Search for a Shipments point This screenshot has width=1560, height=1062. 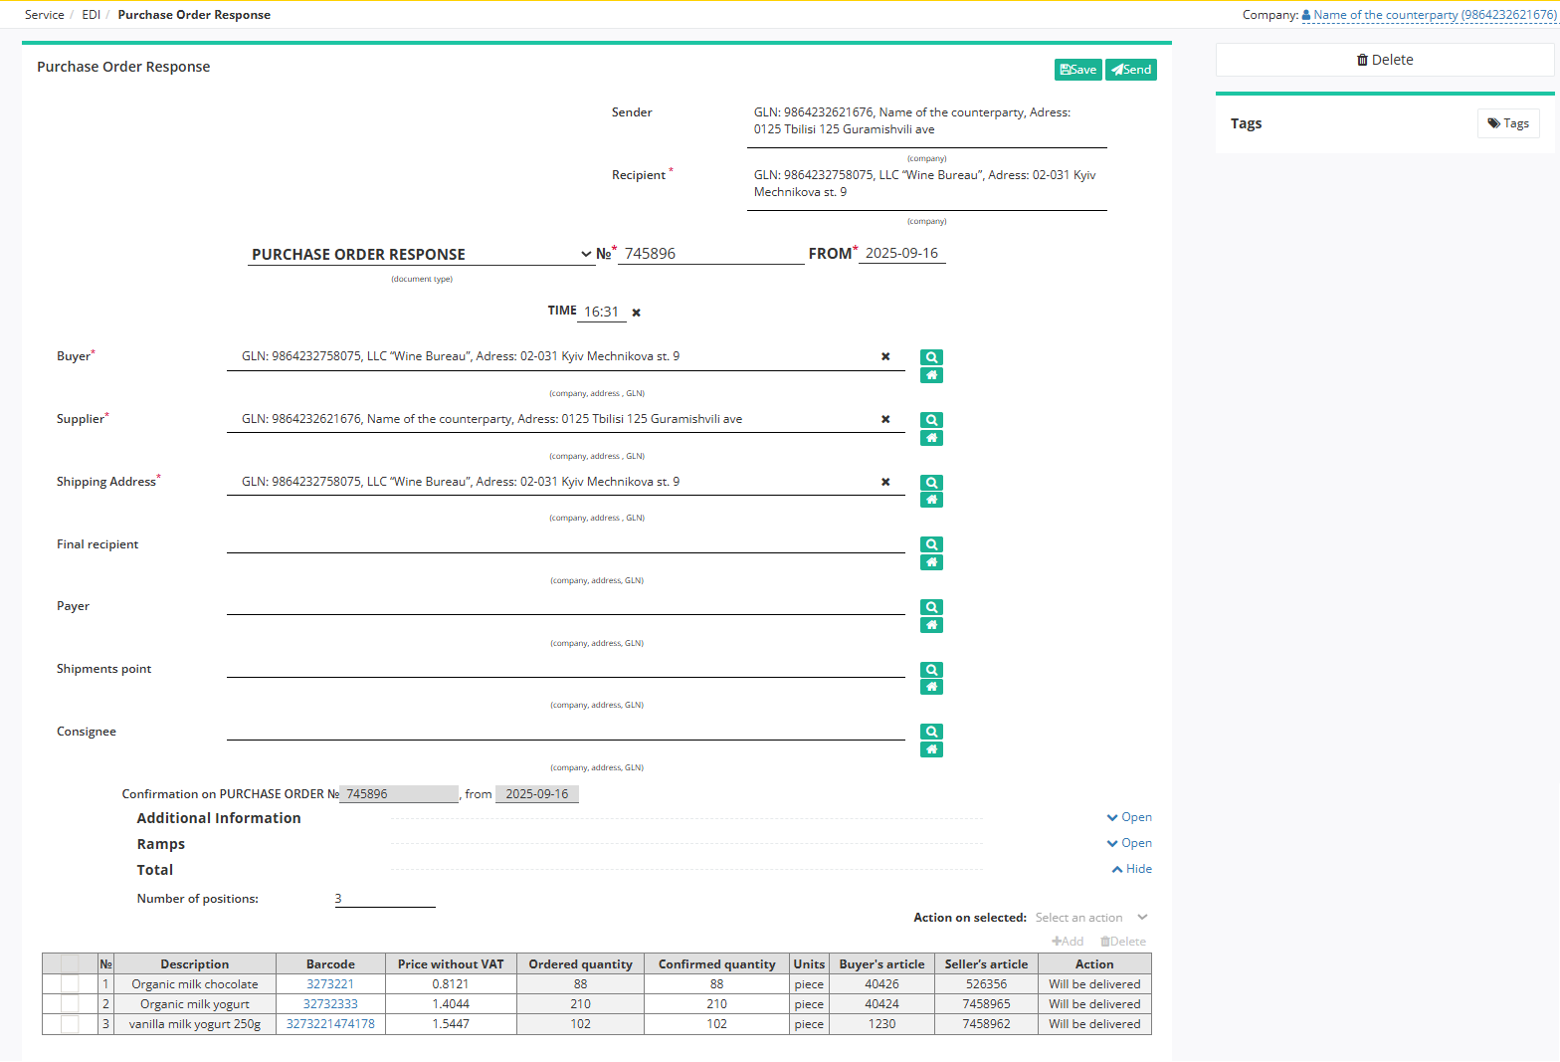tap(931, 670)
